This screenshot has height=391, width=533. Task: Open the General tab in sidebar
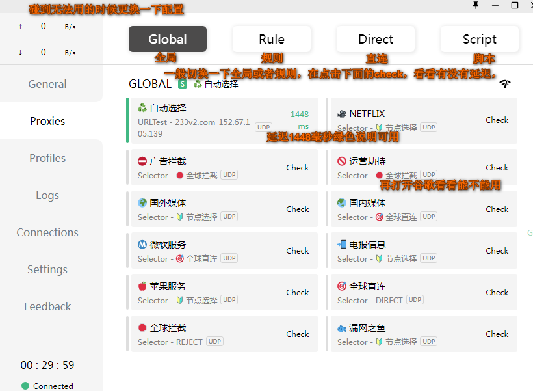(x=47, y=84)
